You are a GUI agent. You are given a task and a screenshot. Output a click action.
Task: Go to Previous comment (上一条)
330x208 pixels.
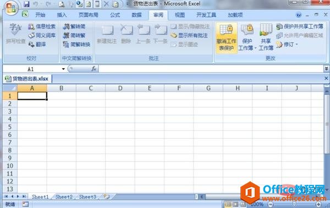coord(144,34)
